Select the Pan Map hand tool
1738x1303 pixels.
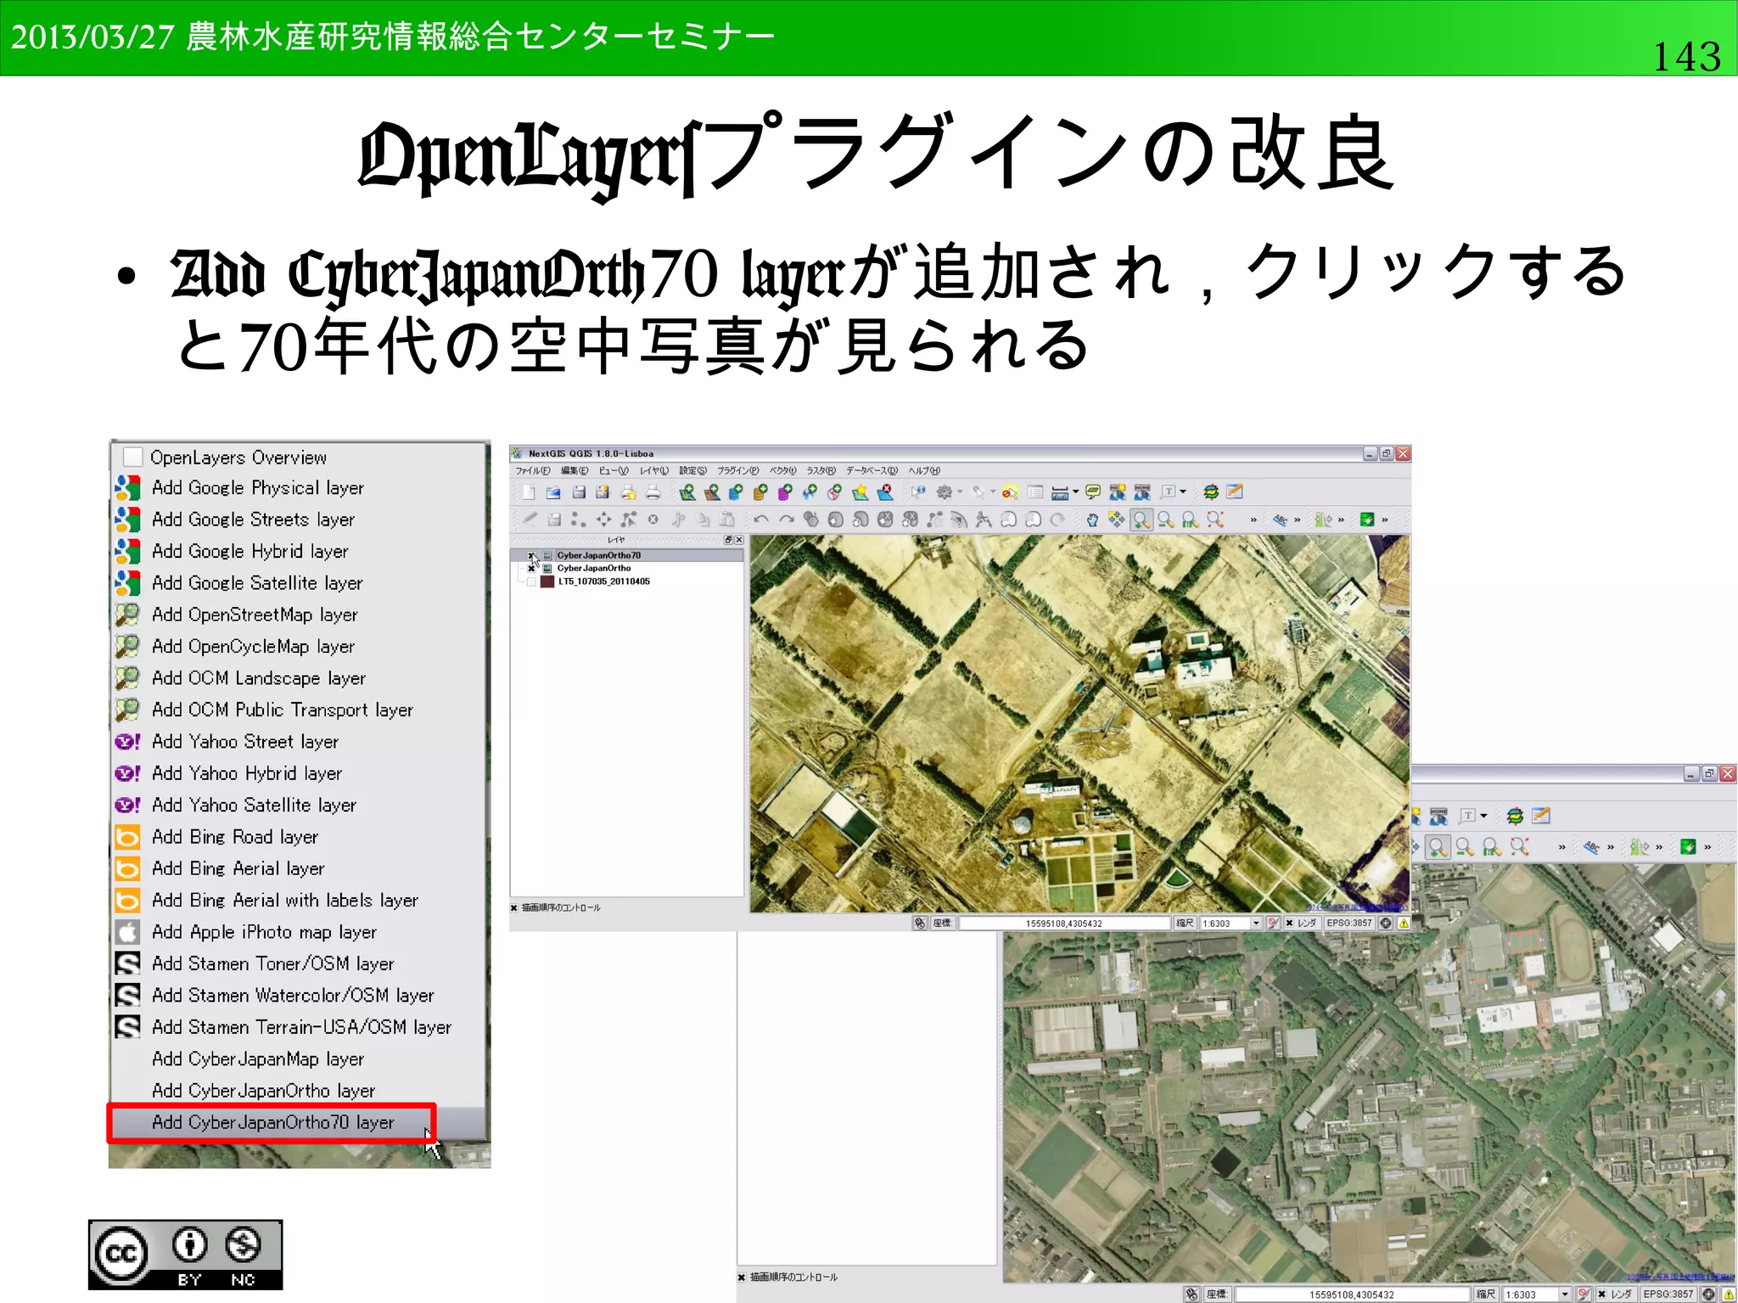1092,520
